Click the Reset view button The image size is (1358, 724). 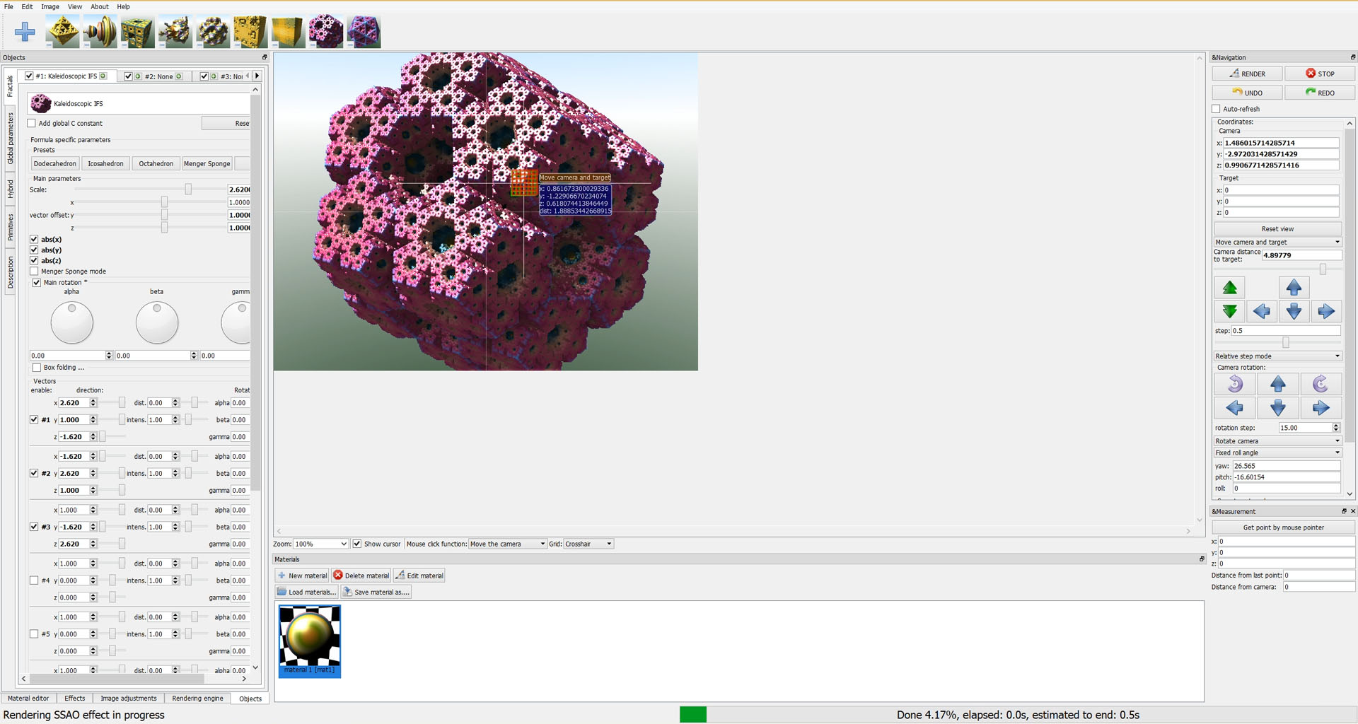(1277, 229)
